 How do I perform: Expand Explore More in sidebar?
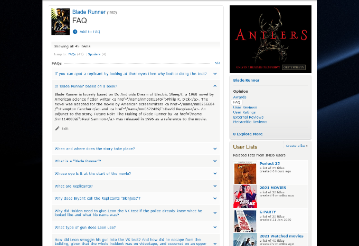click(x=248, y=134)
